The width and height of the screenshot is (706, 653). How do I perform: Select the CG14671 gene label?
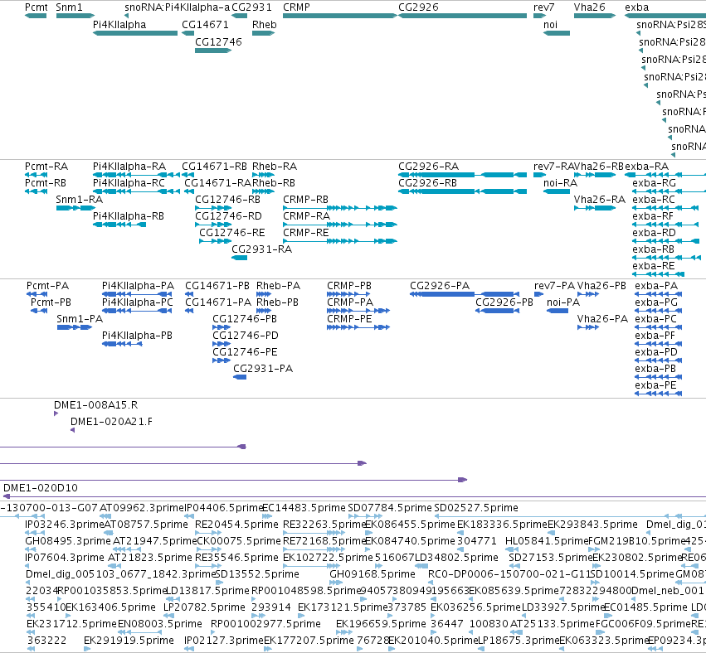coord(205,25)
